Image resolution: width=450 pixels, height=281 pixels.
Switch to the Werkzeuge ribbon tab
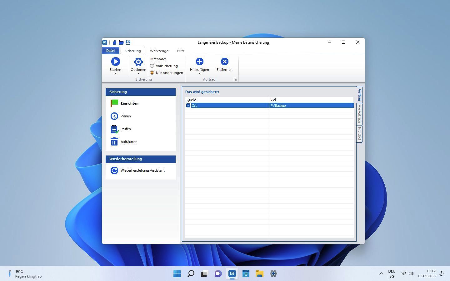click(x=159, y=51)
